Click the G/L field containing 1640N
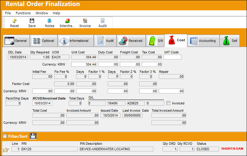The width and height of the screenshot is (247, 156). [117, 103]
